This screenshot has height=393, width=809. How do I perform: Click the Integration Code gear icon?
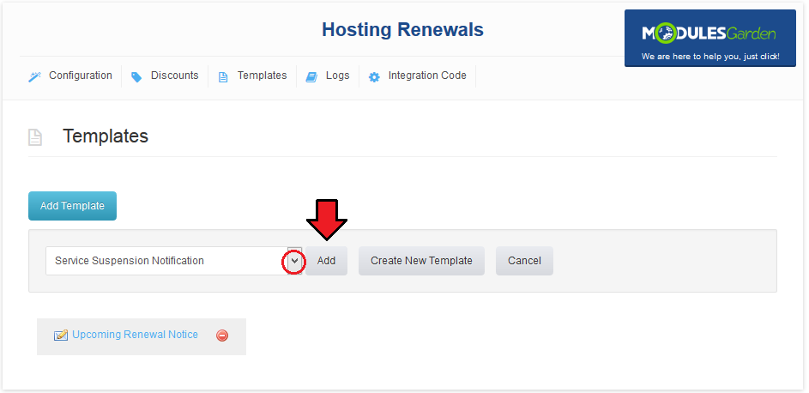point(374,77)
